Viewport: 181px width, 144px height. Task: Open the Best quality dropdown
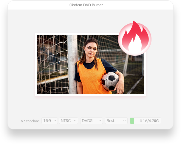pyautogui.click(x=116, y=121)
